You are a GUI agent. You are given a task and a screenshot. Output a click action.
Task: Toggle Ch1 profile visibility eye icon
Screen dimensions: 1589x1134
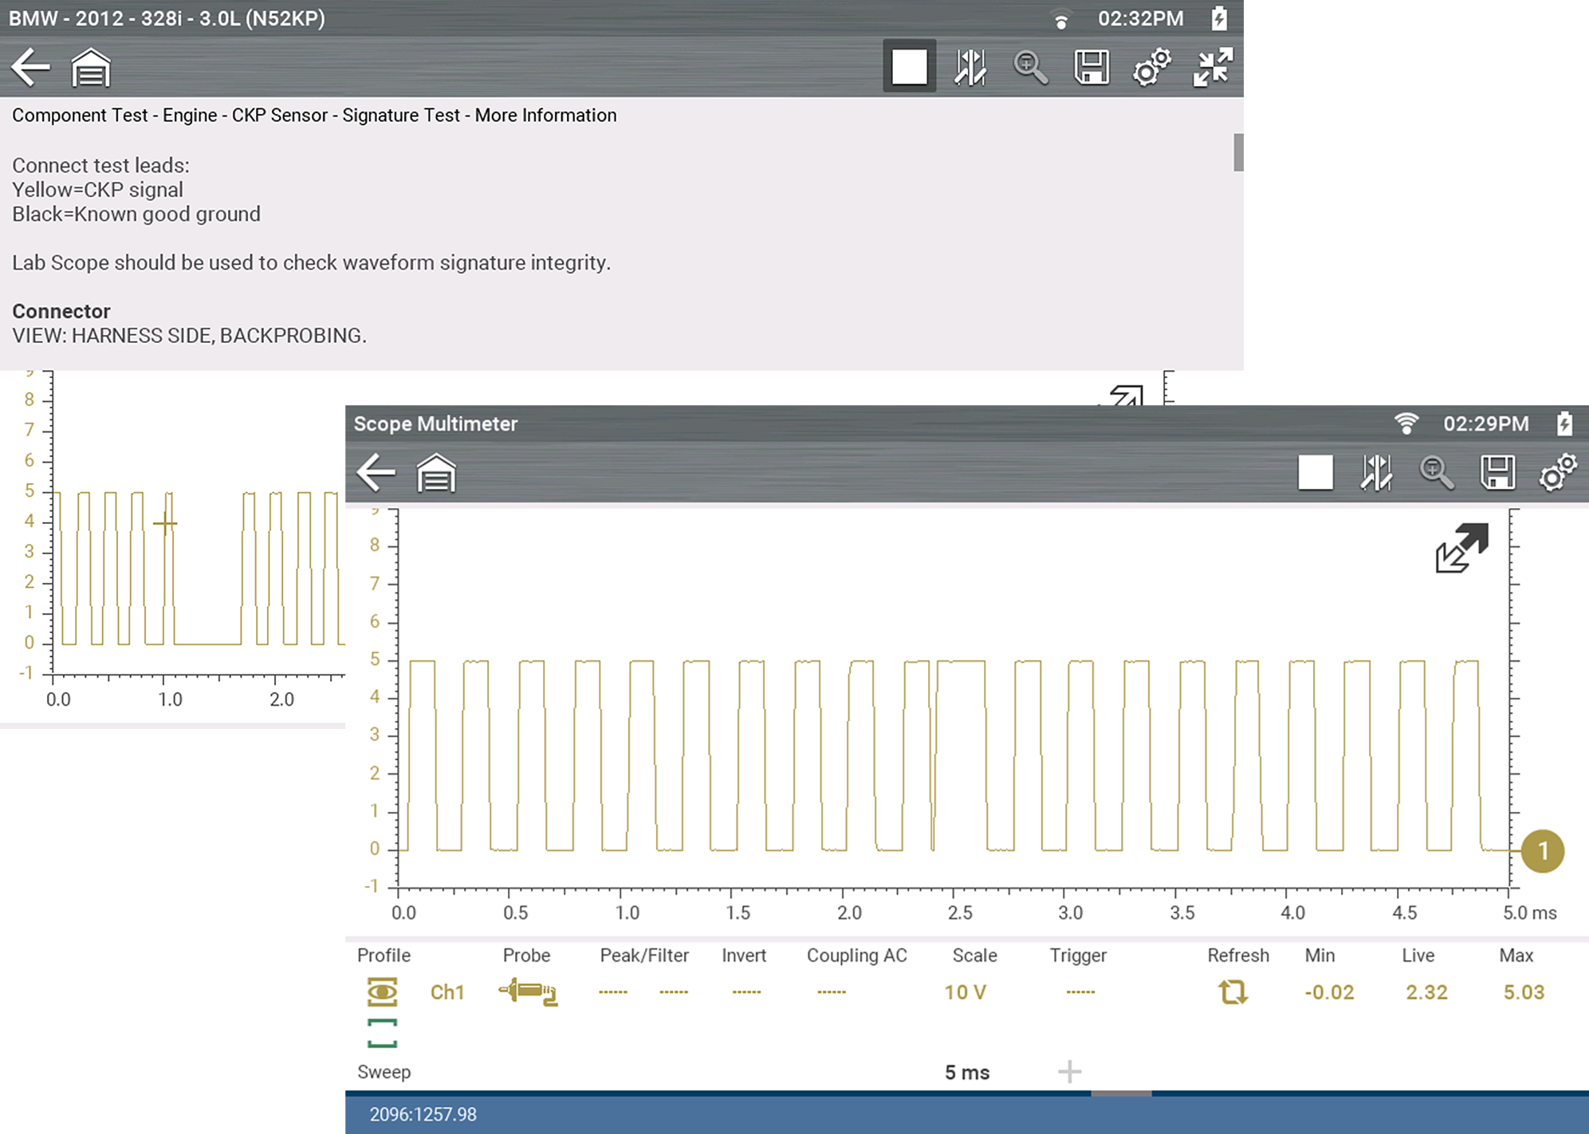pos(383,992)
